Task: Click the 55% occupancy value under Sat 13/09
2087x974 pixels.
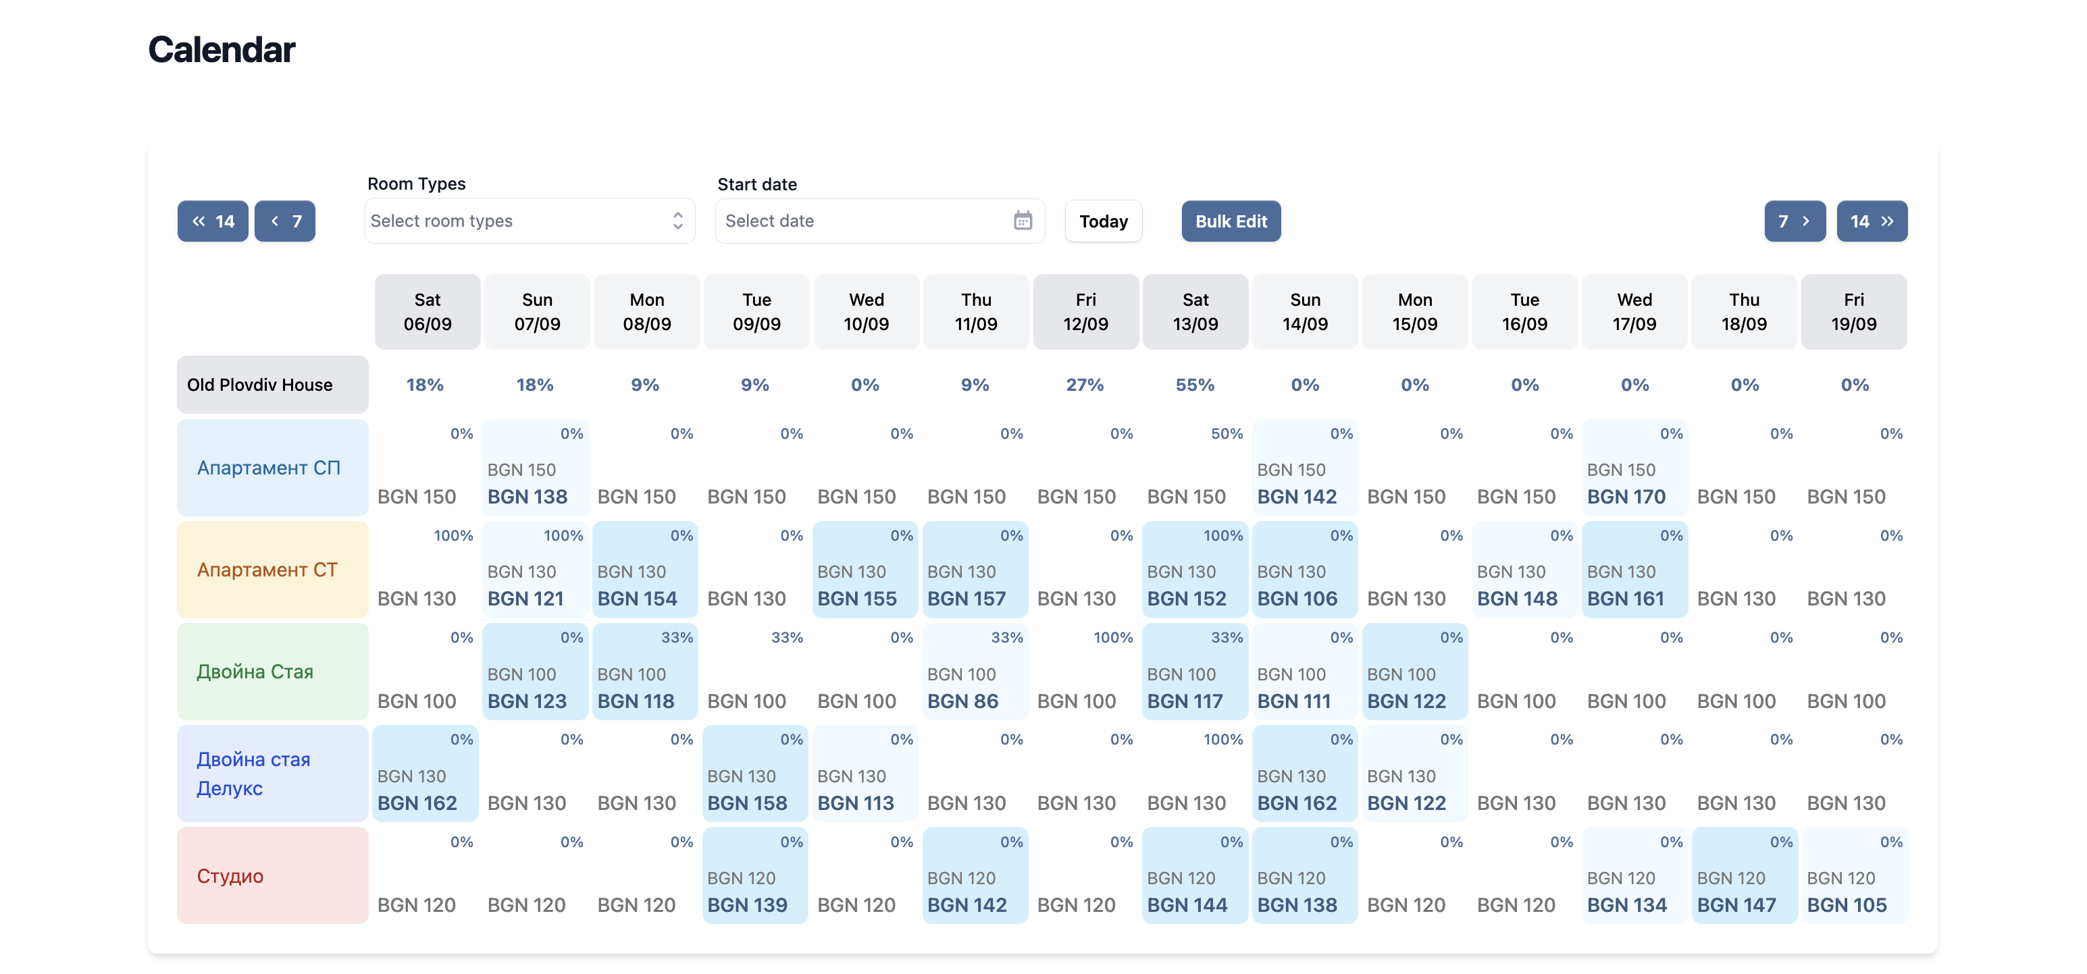Action: click(x=1195, y=385)
